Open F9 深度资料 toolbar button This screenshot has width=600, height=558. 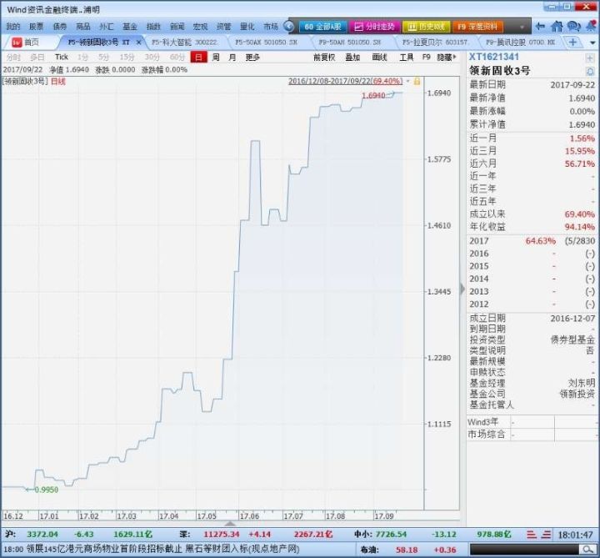(x=481, y=27)
